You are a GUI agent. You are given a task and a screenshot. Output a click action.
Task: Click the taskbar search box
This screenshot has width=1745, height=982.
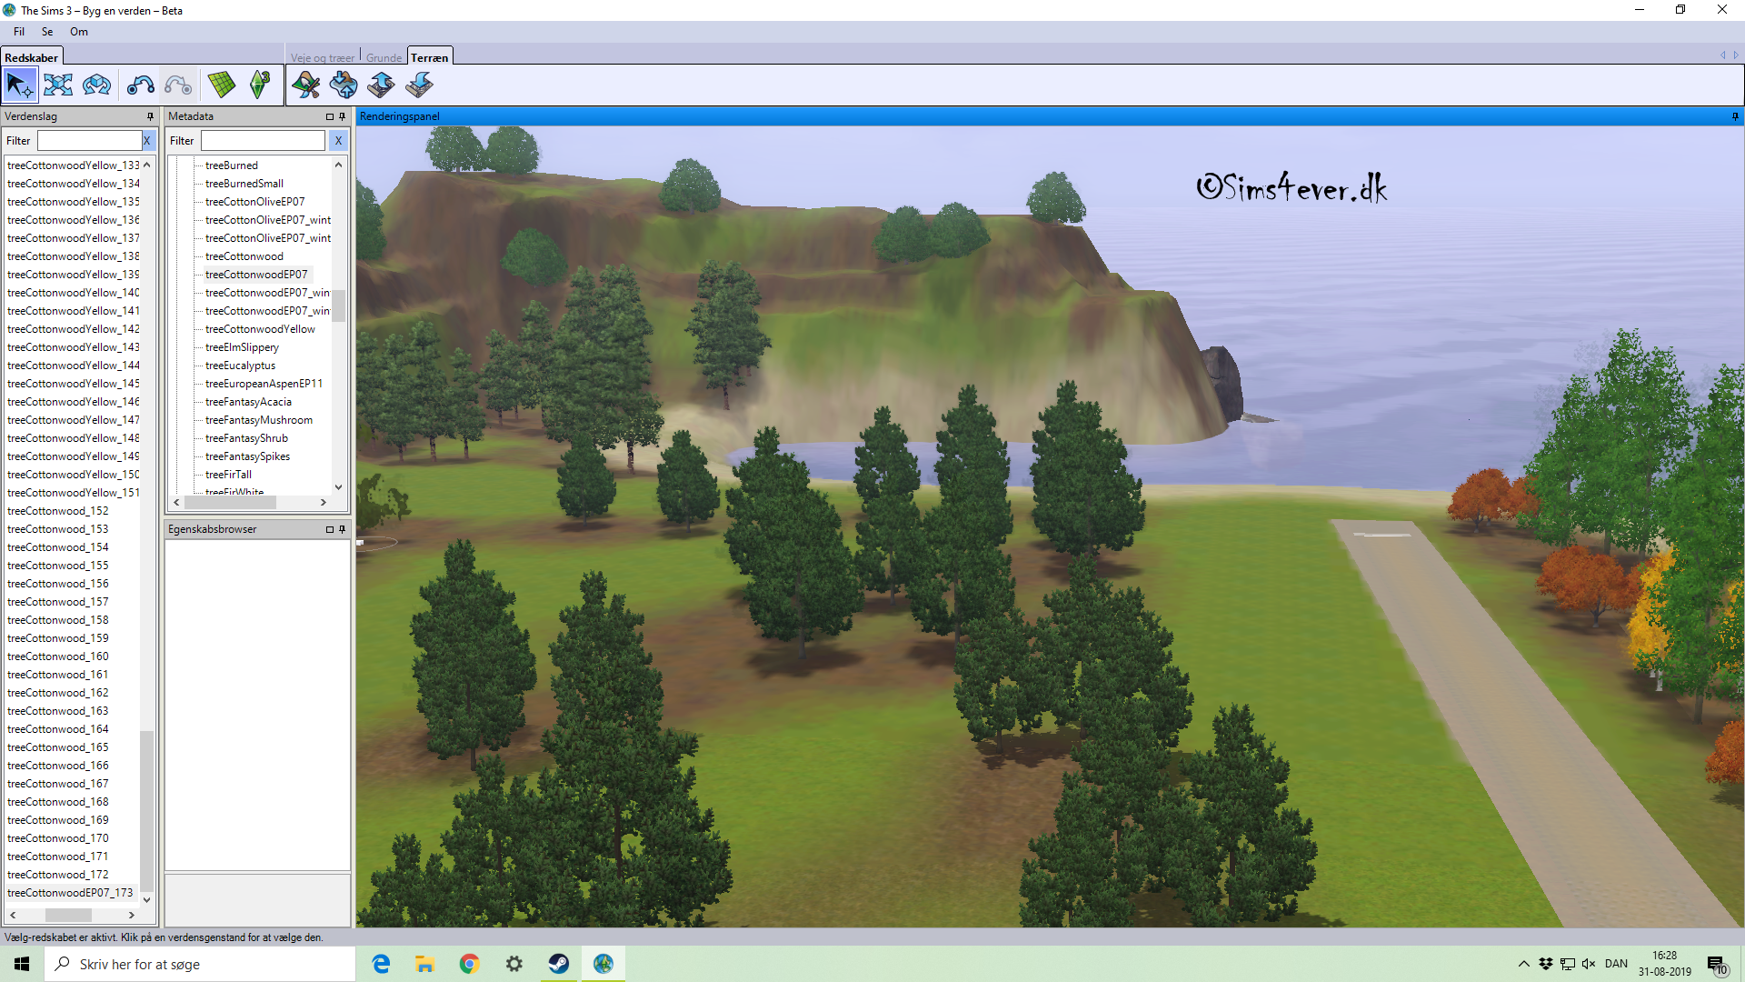point(200,964)
